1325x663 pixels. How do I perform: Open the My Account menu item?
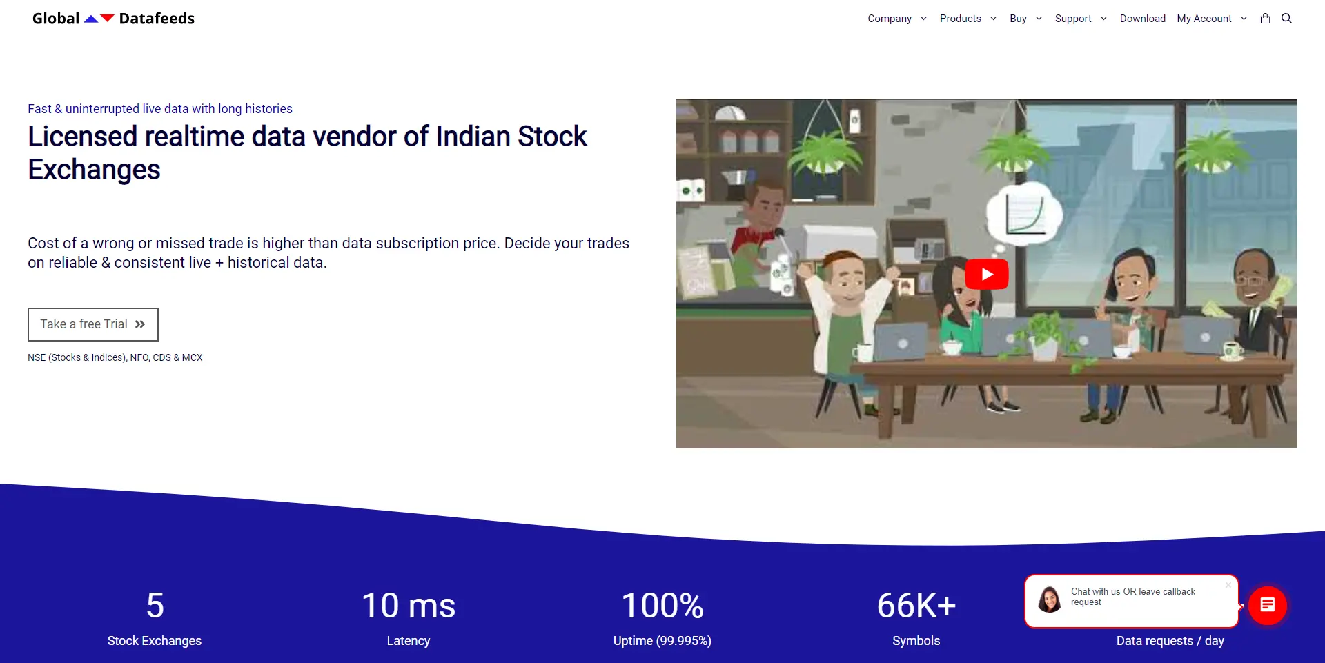pyautogui.click(x=1204, y=19)
